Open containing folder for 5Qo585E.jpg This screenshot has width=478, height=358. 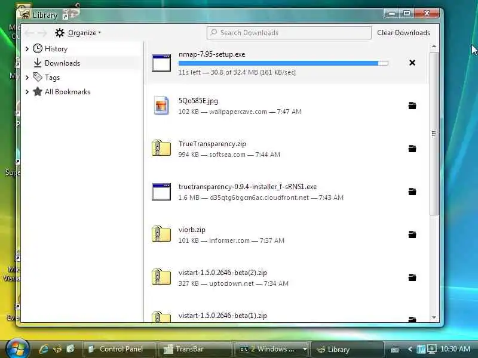[412, 106]
